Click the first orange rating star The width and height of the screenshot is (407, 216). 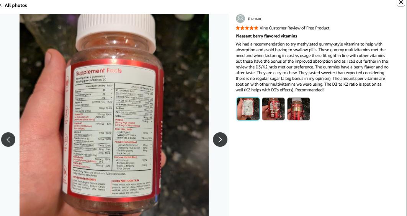pos(238,28)
